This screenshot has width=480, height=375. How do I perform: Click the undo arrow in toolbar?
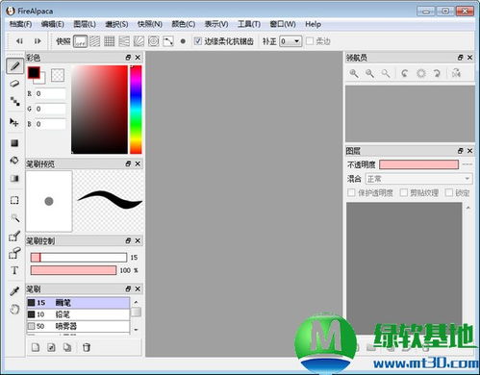(x=19, y=41)
